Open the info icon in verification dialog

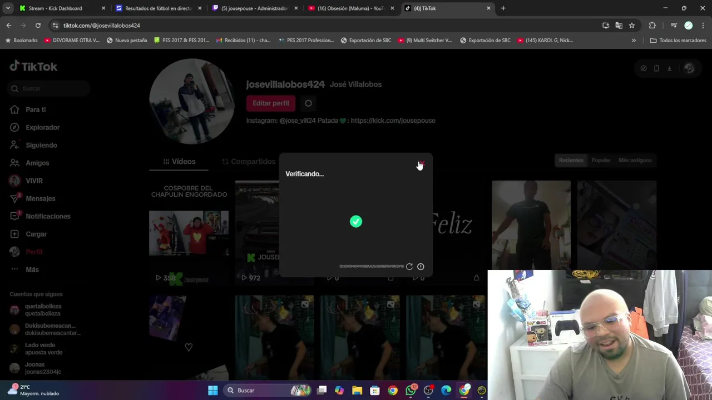(x=421, y=267)
